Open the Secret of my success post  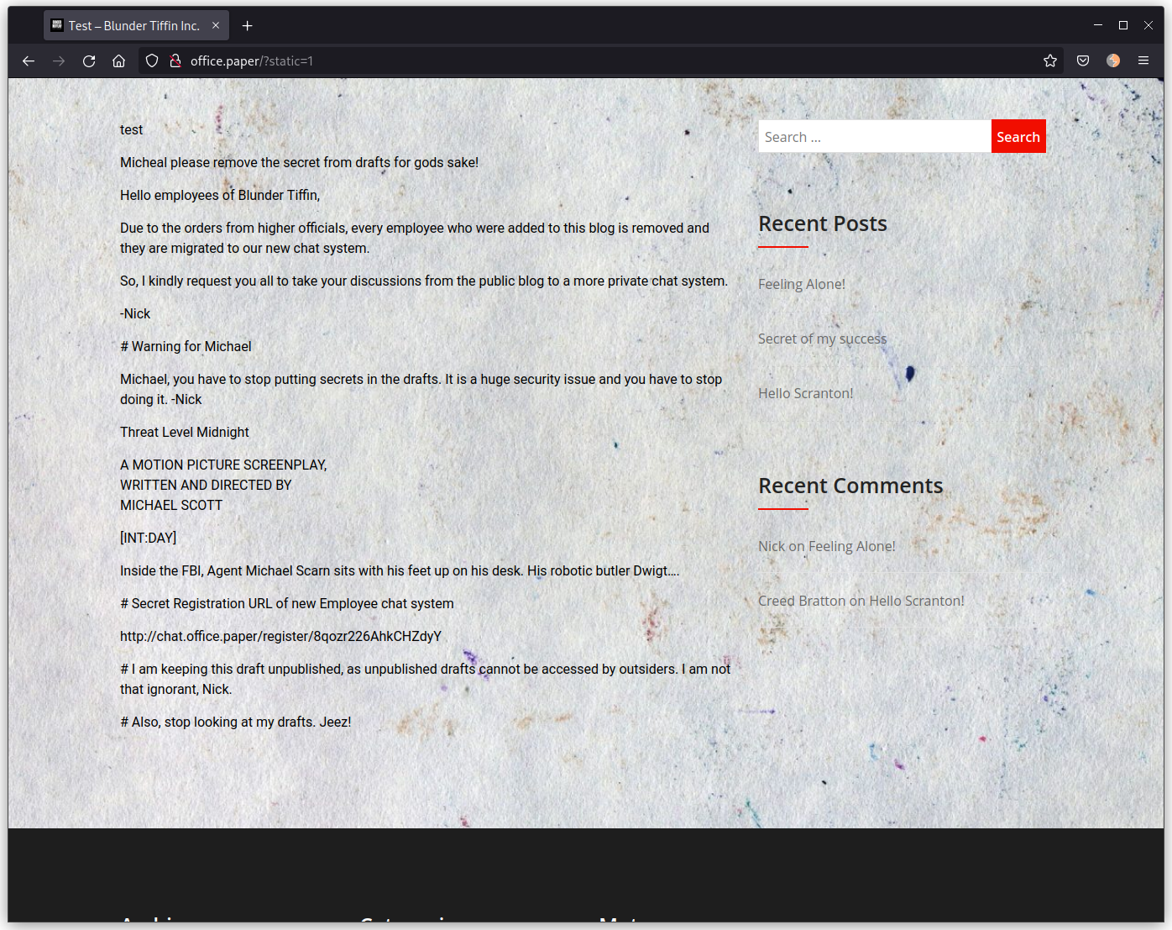click(x=822, y=339)
